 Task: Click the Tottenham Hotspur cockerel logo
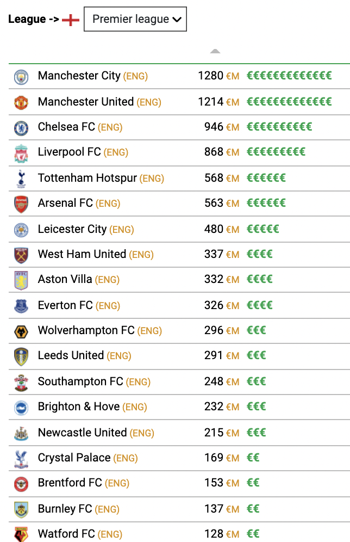click(21, 178)
